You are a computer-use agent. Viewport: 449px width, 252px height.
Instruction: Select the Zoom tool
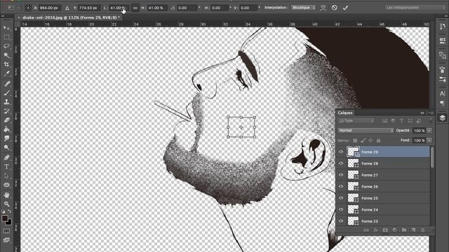(6, 204)
